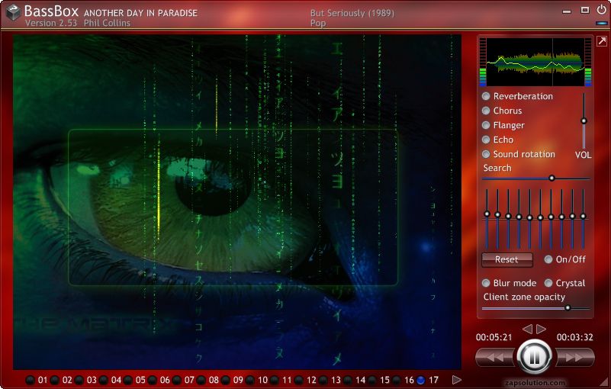611x389 pixels.
Task: Enable the Reverberation effect
Action: [x=486, y=96]
